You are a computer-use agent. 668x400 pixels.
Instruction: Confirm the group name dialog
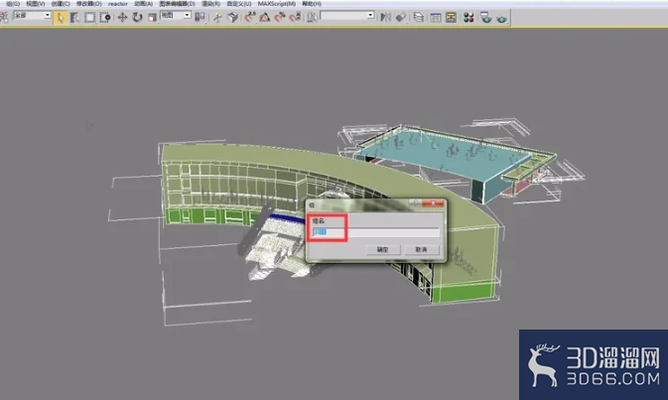(x=382, y=249)
